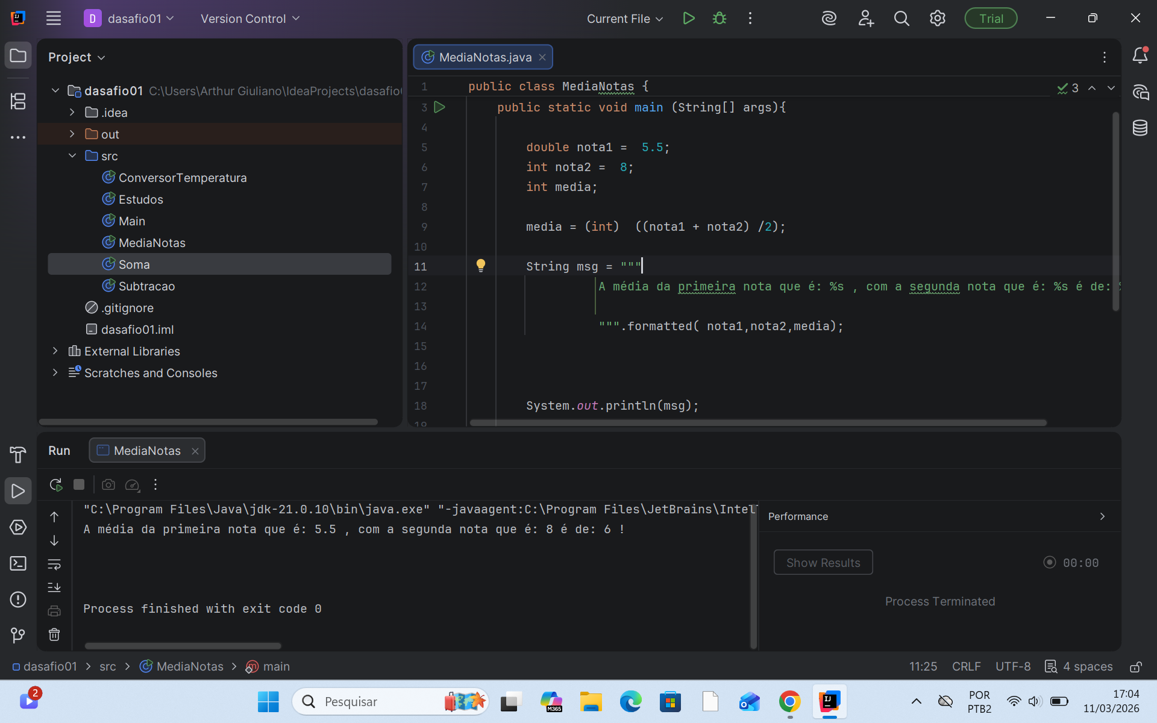This screenshot has height=723, width=1157.
Task: Open the Version Control menu
Action: tap(249, 19)
